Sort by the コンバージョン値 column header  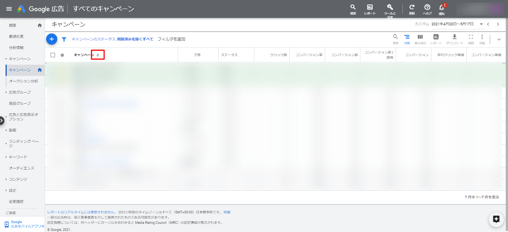[344, 55]
